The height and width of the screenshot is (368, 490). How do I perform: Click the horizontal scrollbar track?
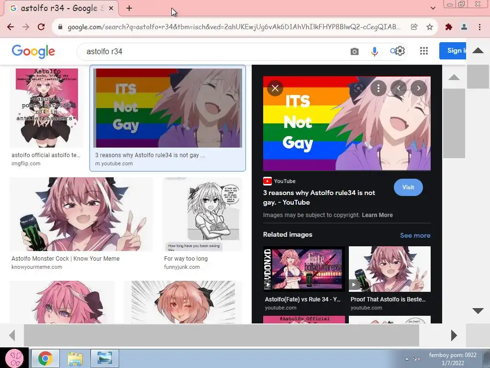click(x=221, y=335)
